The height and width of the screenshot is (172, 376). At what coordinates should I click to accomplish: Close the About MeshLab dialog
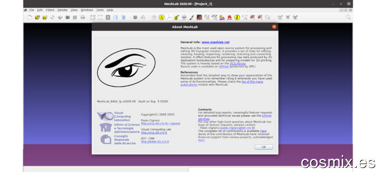(274, 27)
